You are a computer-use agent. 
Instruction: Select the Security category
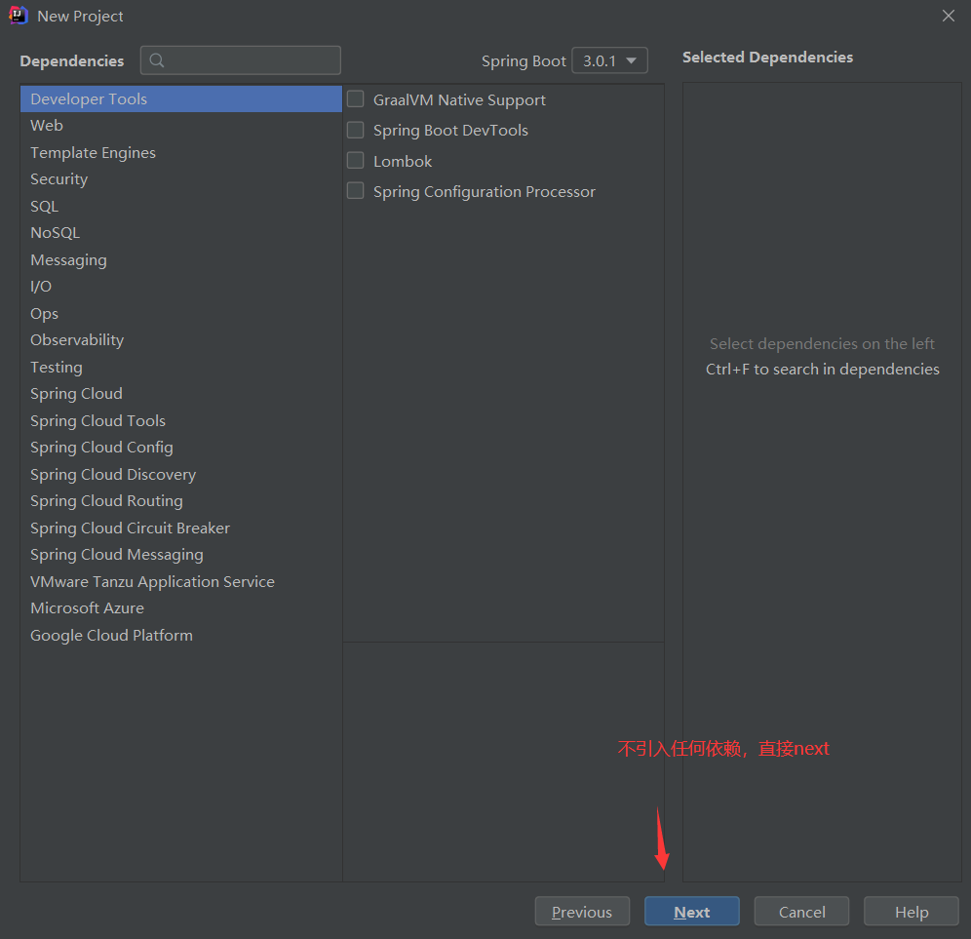click(180, 179)
